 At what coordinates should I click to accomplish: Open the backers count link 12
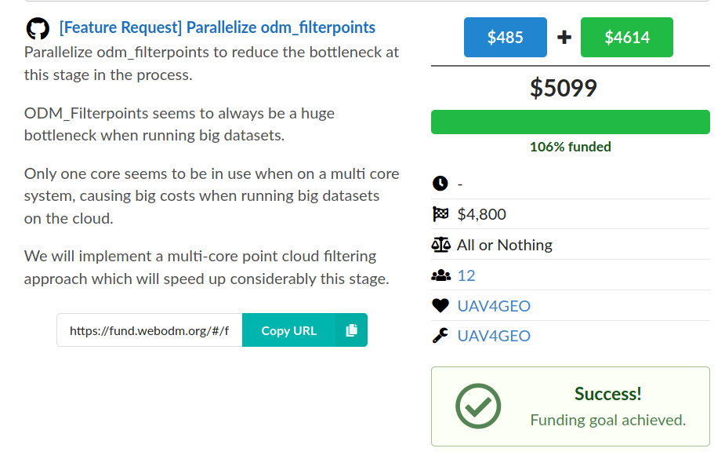[466, 275]
